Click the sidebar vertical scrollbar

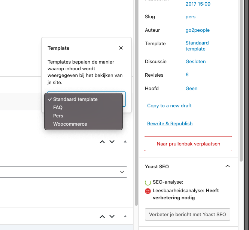(242, 75)
